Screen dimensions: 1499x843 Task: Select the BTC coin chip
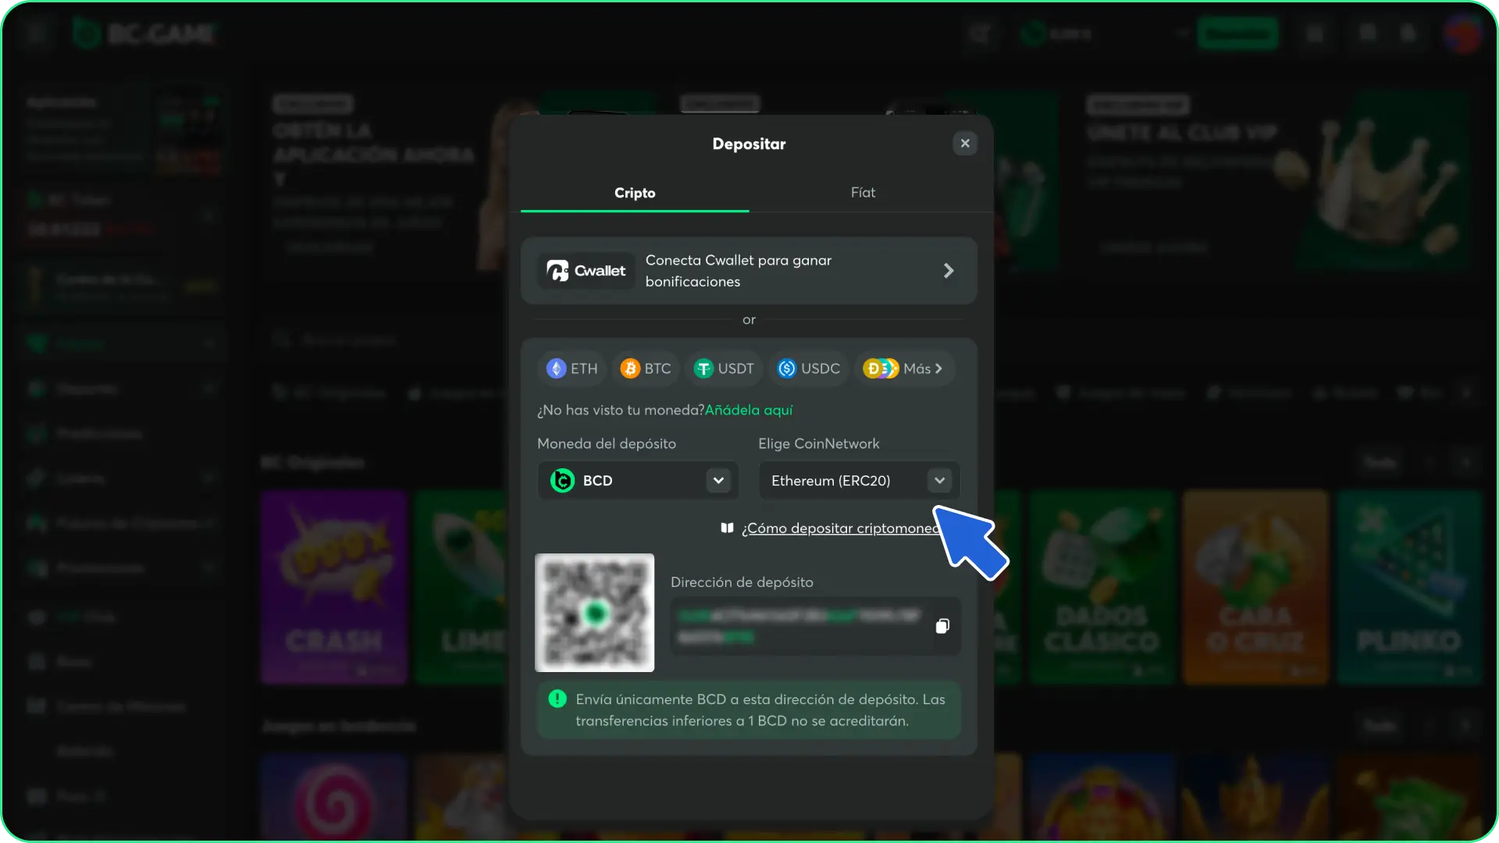click(645, 368)
